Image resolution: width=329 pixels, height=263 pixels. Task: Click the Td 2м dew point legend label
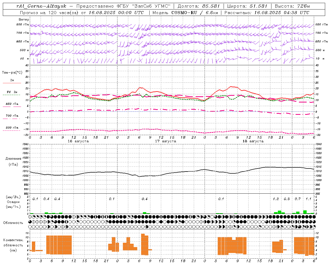(12, 92)
